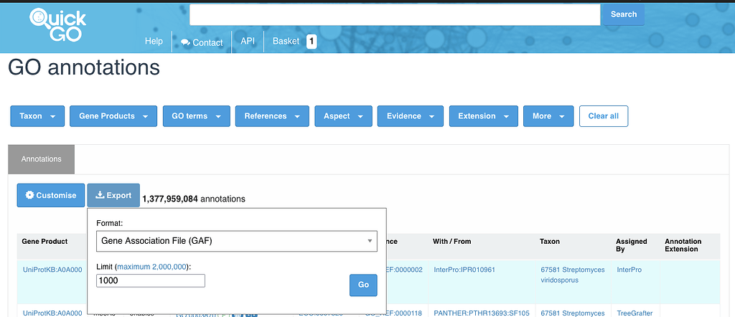
Task: Click the speech bubble icon beside Contact
Action: click(x=186, y=42)
